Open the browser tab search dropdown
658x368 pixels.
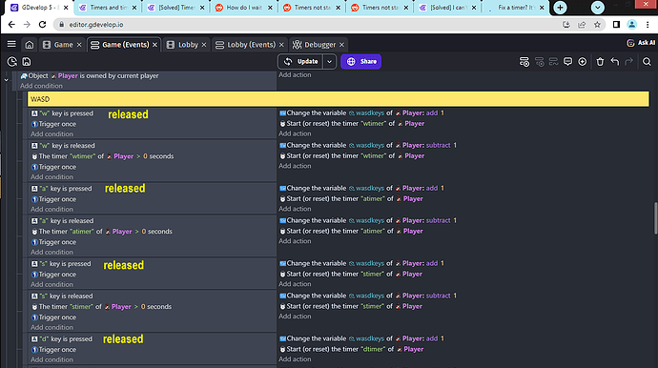point(598,7)
